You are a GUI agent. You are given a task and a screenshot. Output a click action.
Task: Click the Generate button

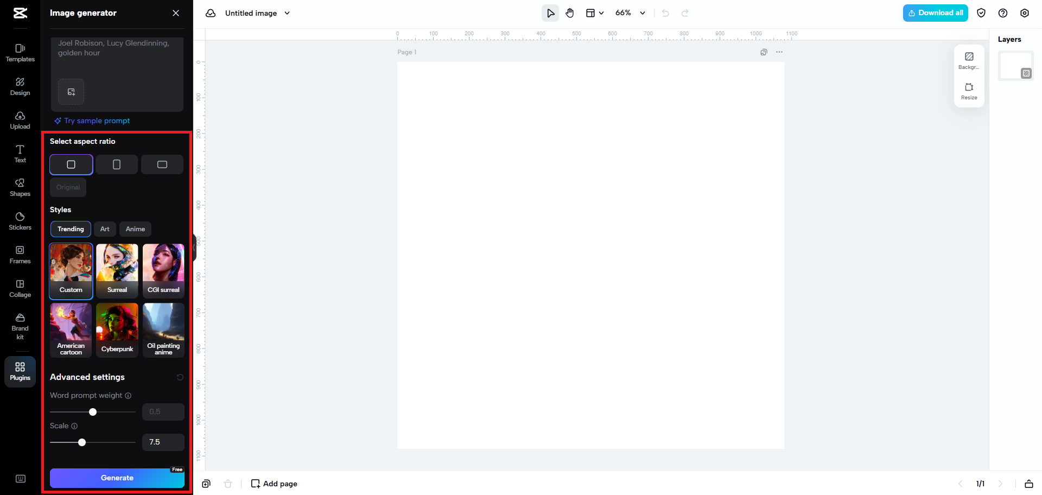pyautogui.click(x=117, y=478)
